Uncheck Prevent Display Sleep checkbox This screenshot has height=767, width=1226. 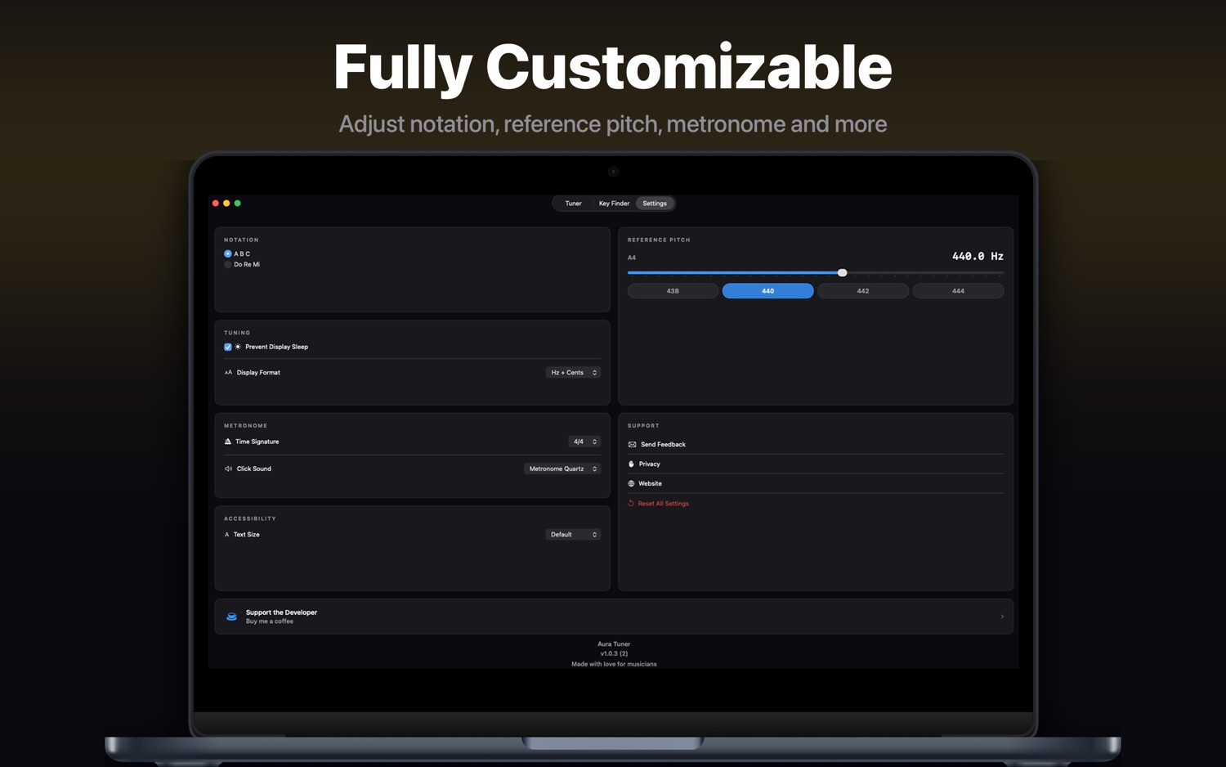pyautogui.click(x=228, y=347)
